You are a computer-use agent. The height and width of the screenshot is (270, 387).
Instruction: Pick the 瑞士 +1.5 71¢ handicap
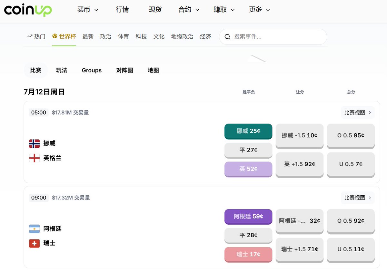point(300,250)
